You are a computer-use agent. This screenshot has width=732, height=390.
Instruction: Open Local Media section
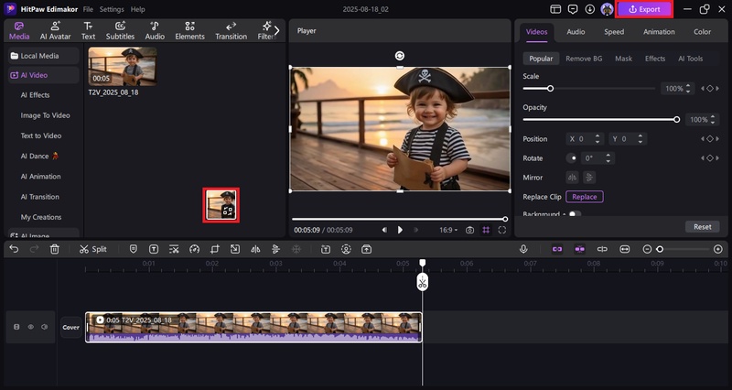click(43, 56)
